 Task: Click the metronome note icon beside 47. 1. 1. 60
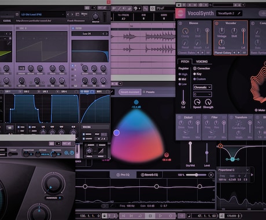pos(189,216)
